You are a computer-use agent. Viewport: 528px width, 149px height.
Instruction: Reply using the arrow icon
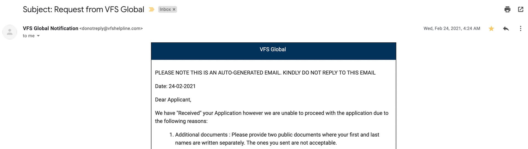pyautogui.click(x=506, y=28)
